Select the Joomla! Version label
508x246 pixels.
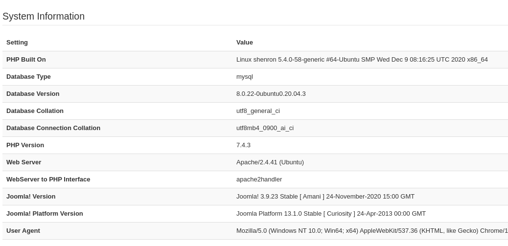(31, 197)
